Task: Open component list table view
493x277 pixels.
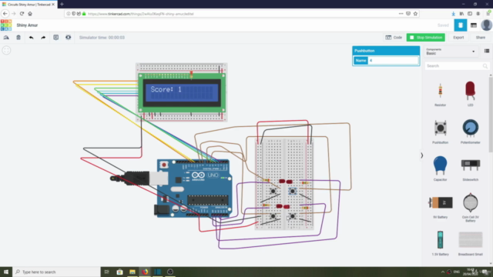Action: 474,25
